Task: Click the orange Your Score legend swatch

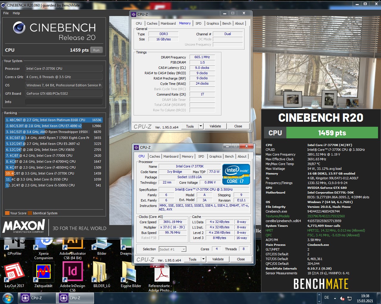Action: [7, 213]
